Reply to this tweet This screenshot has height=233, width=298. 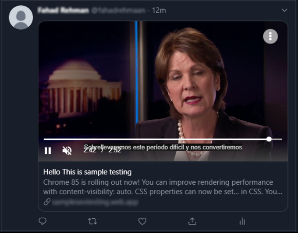click(43, 221)
